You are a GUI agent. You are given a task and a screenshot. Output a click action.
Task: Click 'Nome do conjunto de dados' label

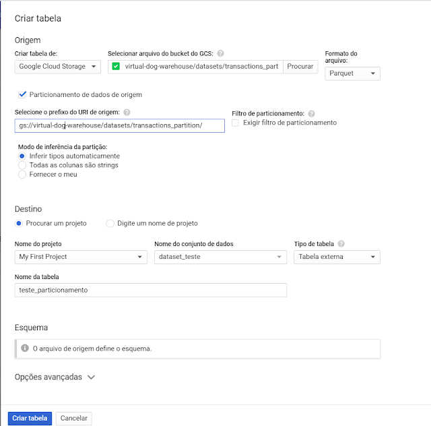[194, 244]
